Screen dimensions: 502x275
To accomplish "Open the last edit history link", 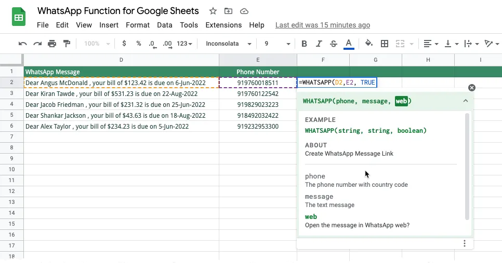I will [x=322, y=25].
